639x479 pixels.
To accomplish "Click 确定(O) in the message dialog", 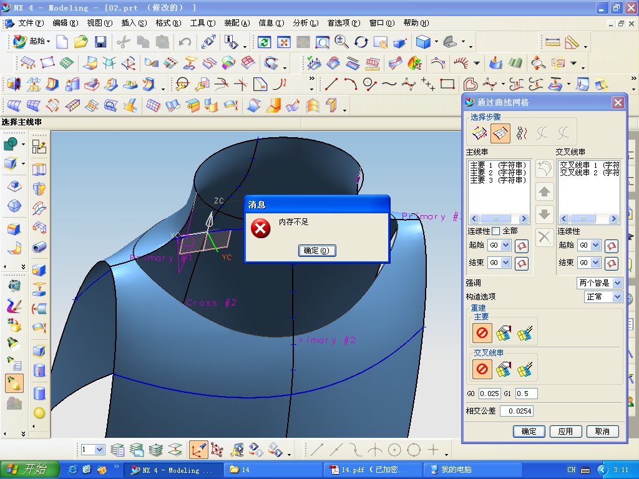I will pyautogui.click(x=317, y=251).
